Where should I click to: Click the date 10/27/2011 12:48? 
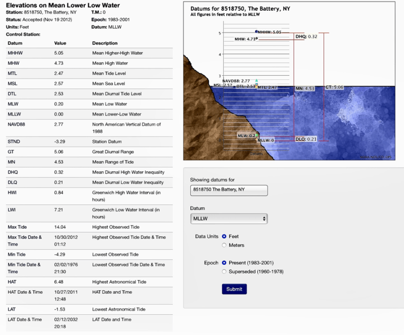[66, 296]
